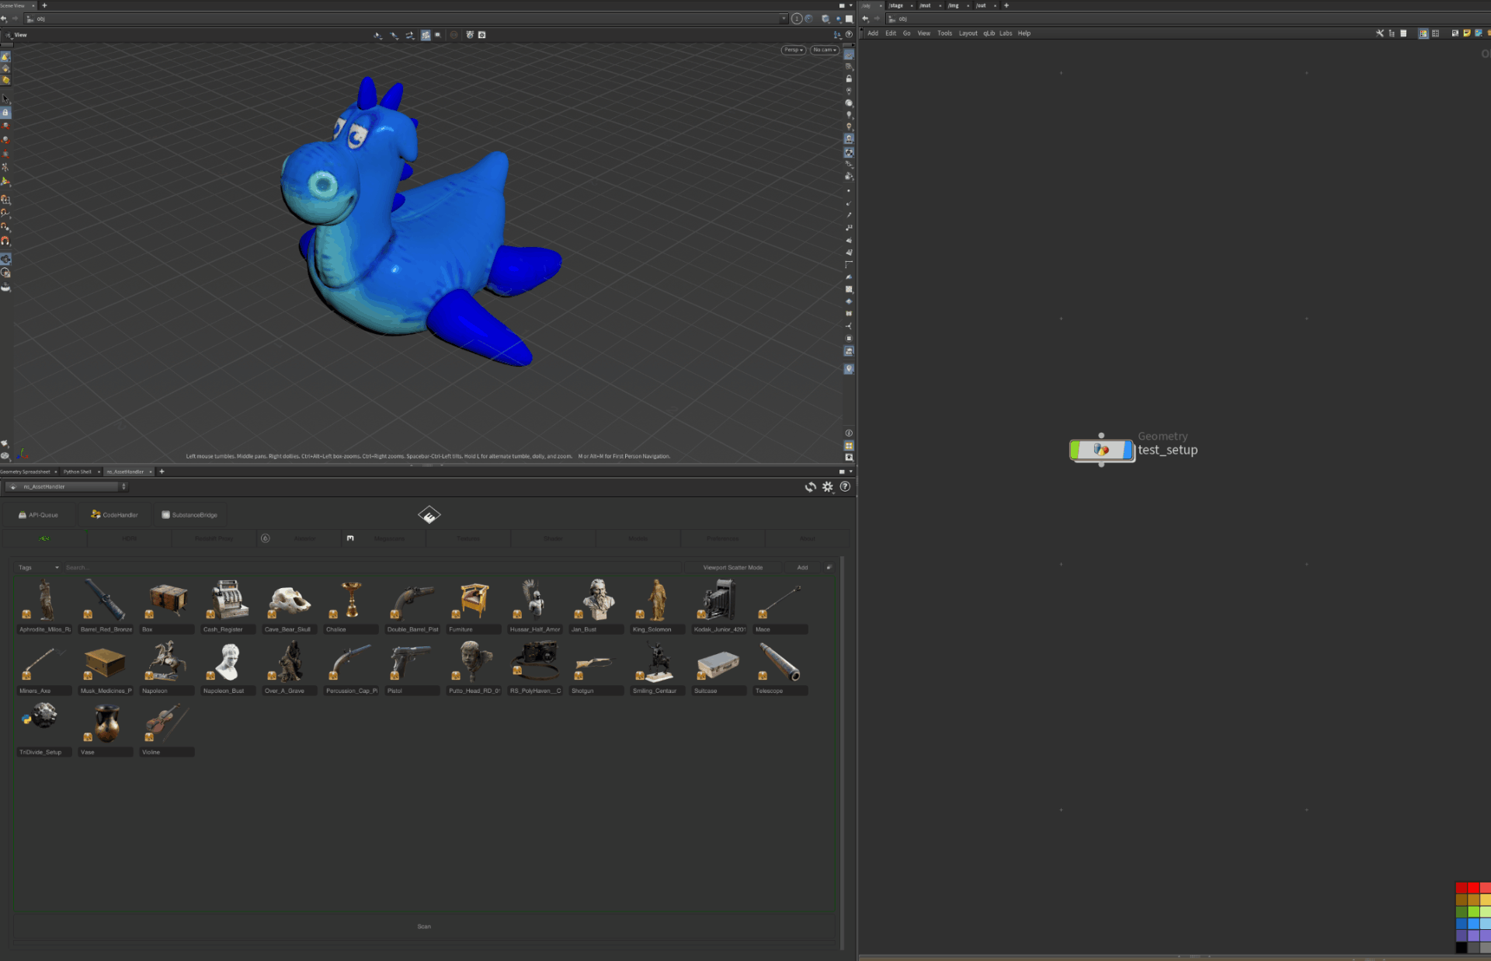
Task: Toggle the blue display flag on test_setup node
Action: (1128, 450)
